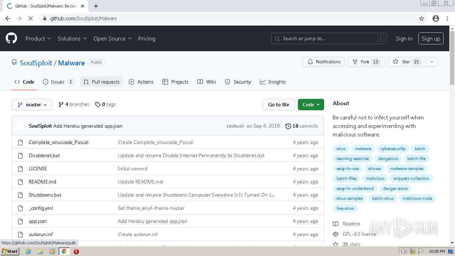455x256 pixels.
Task: Click Go to file button
Action: 279,105
